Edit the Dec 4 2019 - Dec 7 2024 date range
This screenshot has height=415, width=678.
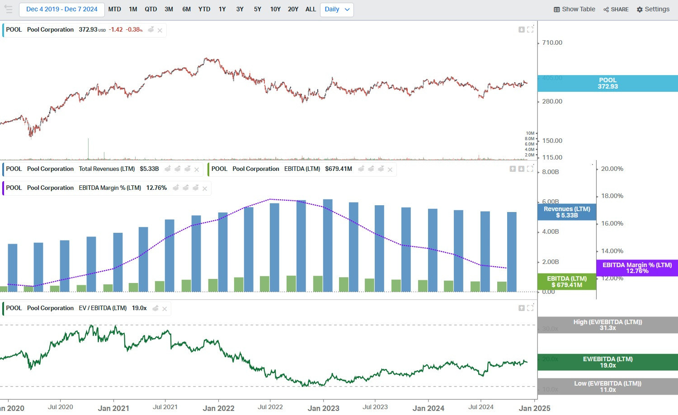pos(62,9)
